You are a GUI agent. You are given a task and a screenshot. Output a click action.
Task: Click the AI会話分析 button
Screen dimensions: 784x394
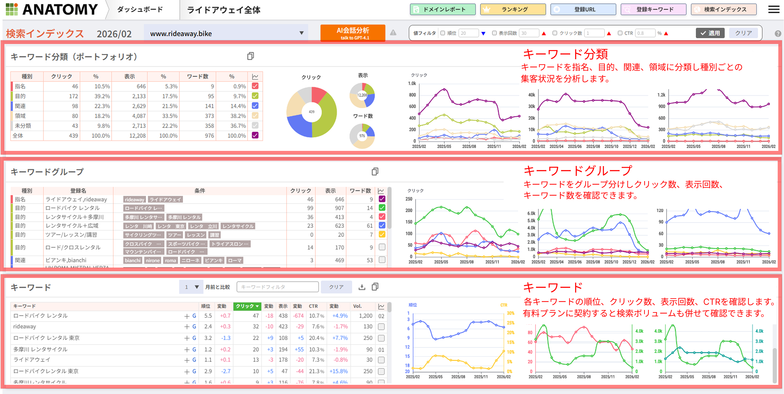click(352, 33)
